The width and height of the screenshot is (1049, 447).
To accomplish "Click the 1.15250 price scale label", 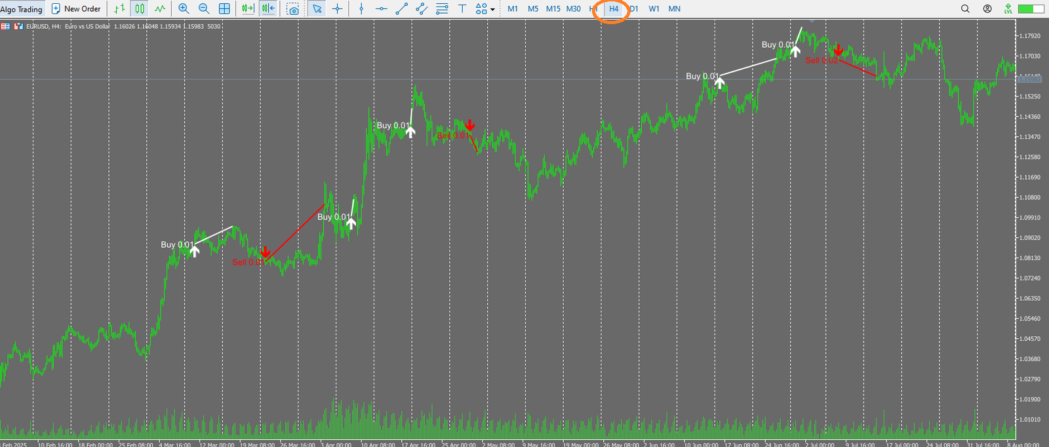I will click(1029, 96).
